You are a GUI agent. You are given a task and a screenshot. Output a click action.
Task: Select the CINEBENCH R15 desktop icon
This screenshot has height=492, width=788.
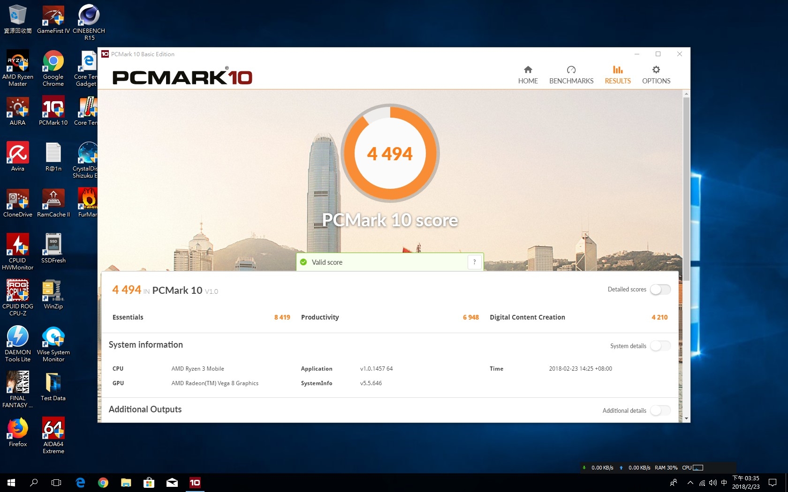pos(89,22)
